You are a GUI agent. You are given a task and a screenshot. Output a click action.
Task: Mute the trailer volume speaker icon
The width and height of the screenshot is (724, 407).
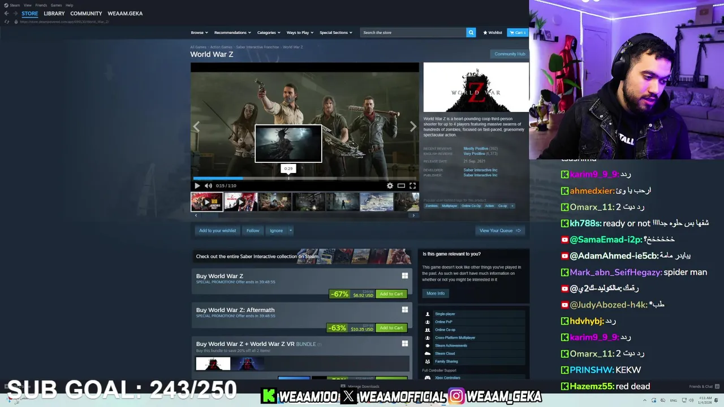[208, 185]
